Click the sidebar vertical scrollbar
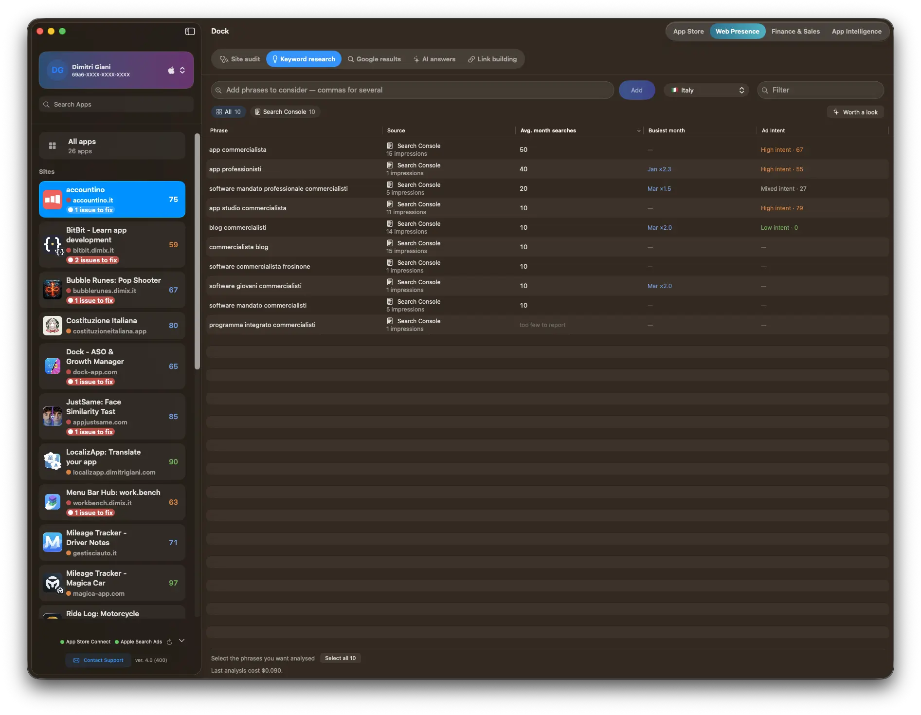This screenshot has height=715, width=921. pyautogui.click(x=197, y=251)
